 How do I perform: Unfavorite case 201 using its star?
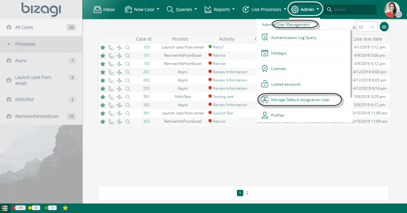coord(103,72)
